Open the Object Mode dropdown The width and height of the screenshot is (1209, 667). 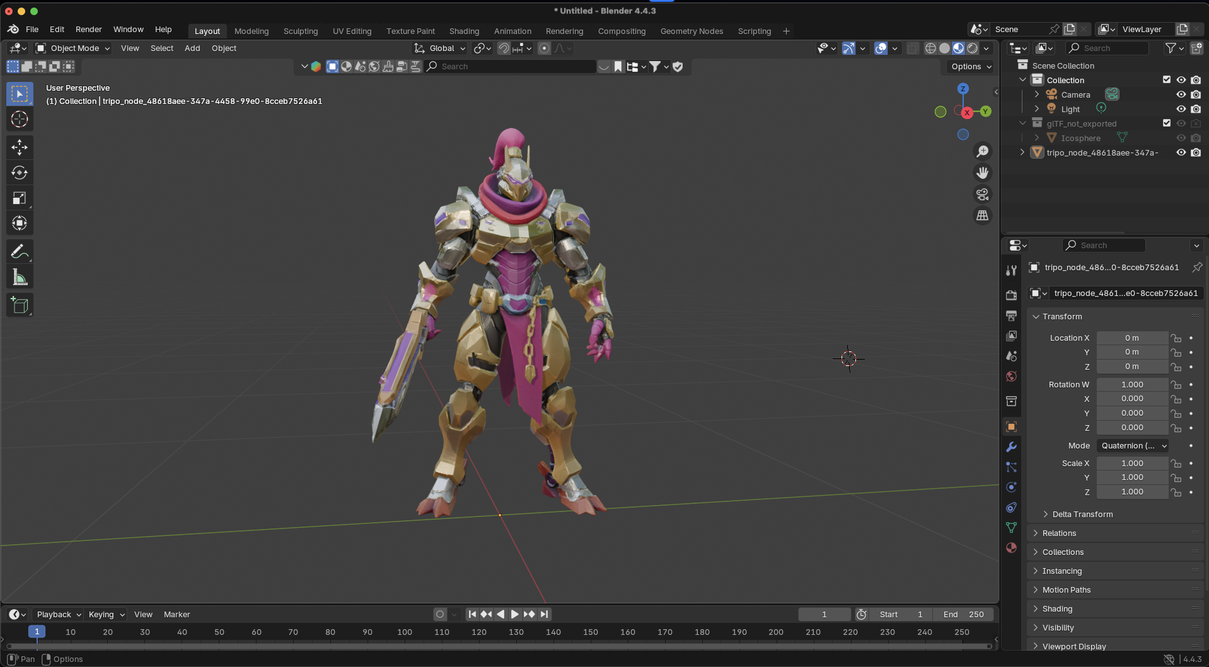[x=72, y=48]
